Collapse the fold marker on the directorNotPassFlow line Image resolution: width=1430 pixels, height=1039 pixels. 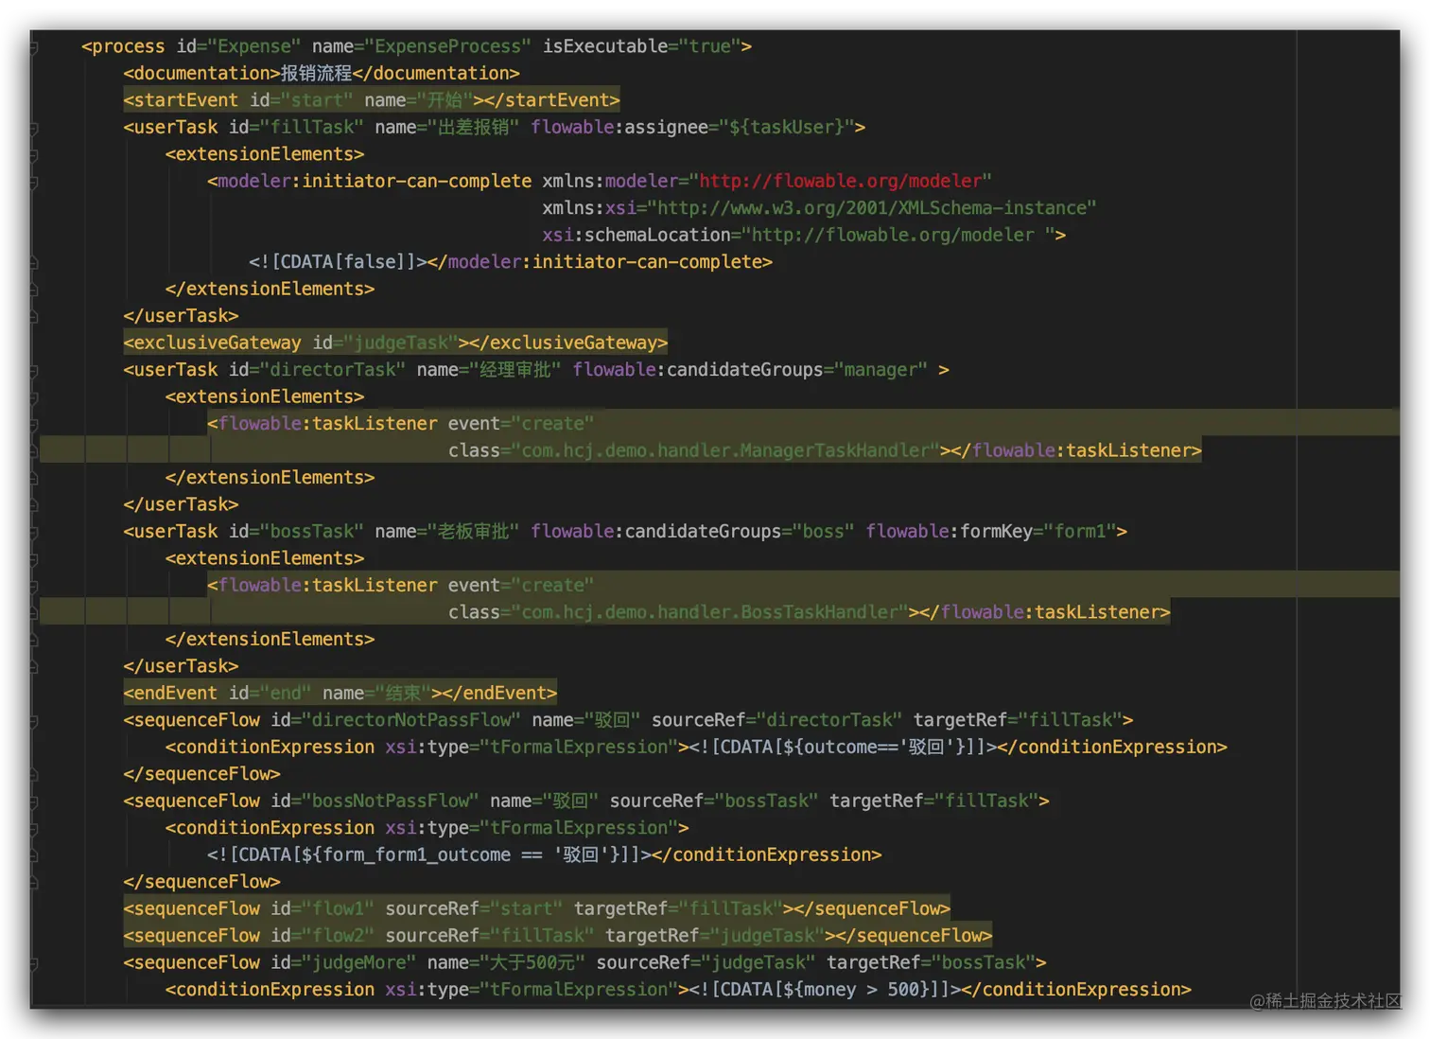[x=34, y=720]
